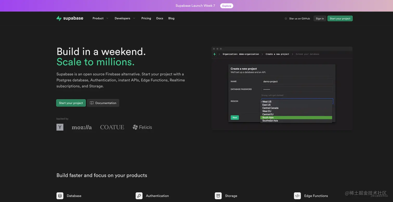Click the database password field
Viewport: 393px width, 202px height.
[x=297, y=89]
